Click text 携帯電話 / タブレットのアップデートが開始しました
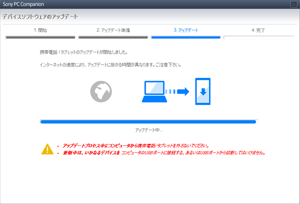Screen dimensions: 300x204 [83, 52]
